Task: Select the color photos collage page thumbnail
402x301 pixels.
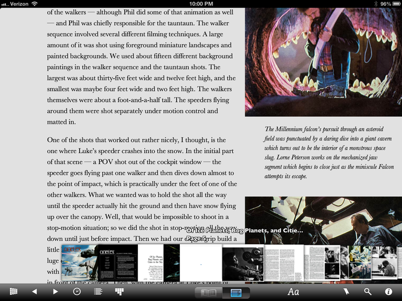Action: pyautogui.click(x=356, y=263)
